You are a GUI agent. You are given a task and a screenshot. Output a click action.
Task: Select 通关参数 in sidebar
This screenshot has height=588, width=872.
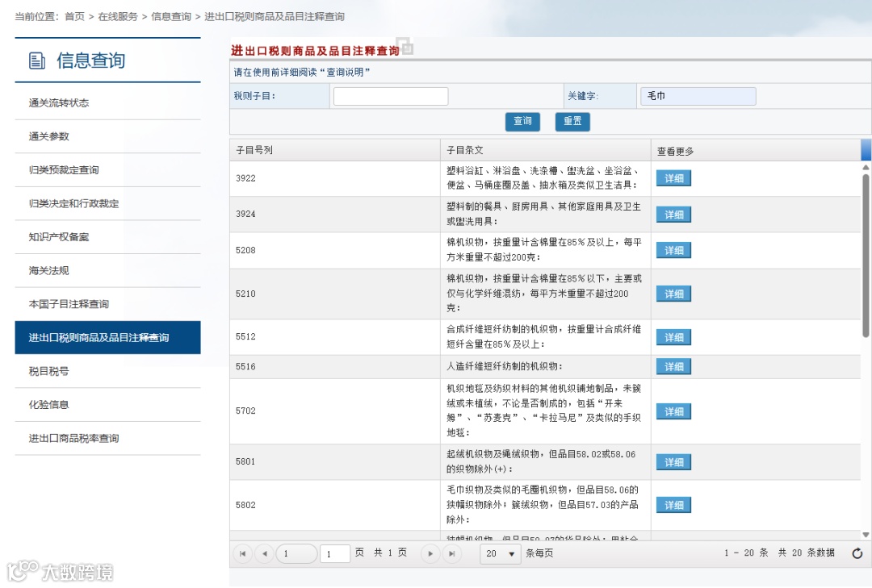pos(107,137)
